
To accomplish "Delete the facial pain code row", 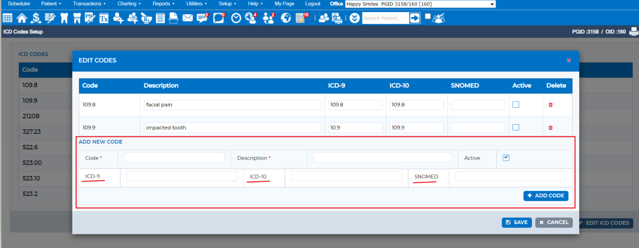I will click(x=550, y=105).
